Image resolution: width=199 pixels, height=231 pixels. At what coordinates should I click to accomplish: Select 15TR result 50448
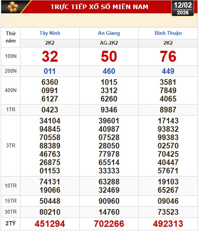pyautogui.click(x=50, y=201)
